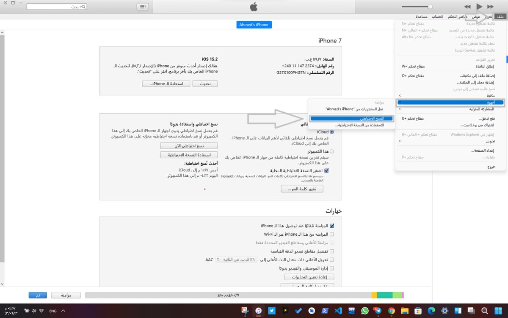Open the list view icon near search
Image resolution: width=508 pixels, height=318 pixels.
click(x=143, y=7)
